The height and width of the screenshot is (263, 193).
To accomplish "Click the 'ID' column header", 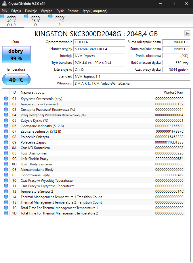I will [x=14, y=92].
